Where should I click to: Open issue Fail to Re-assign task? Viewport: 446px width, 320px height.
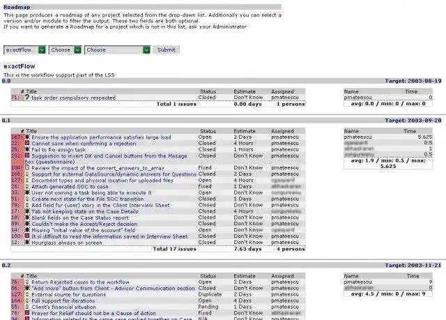click(x=59, y=150)
